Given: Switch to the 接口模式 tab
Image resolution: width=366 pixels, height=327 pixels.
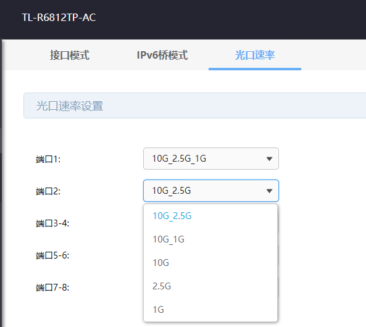Looking at the screenshot, I should point(70,56).
